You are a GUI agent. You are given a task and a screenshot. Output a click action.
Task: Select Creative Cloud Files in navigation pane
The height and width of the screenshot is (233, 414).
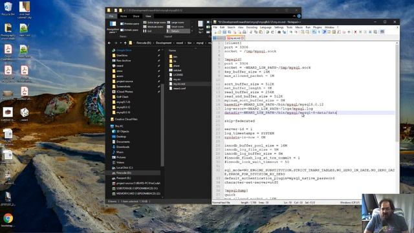point(124,119)
